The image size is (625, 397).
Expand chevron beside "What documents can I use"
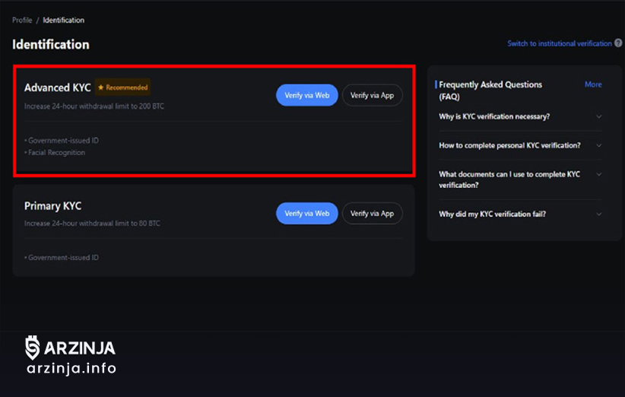(599, 174)
